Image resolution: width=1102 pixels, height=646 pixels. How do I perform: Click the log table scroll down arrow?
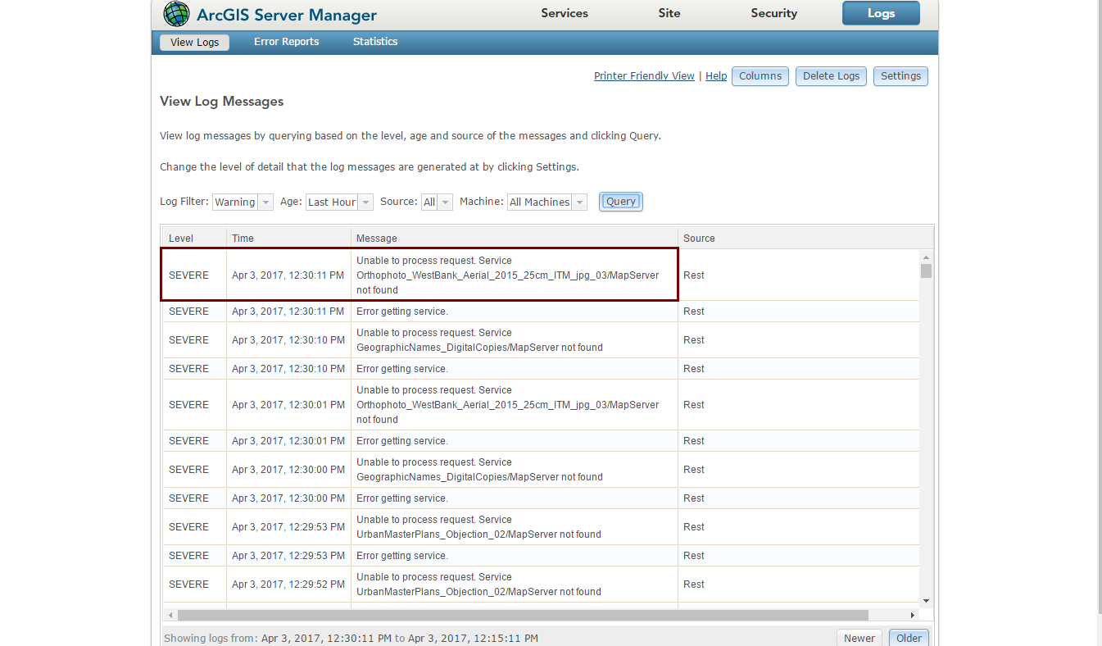926,600
